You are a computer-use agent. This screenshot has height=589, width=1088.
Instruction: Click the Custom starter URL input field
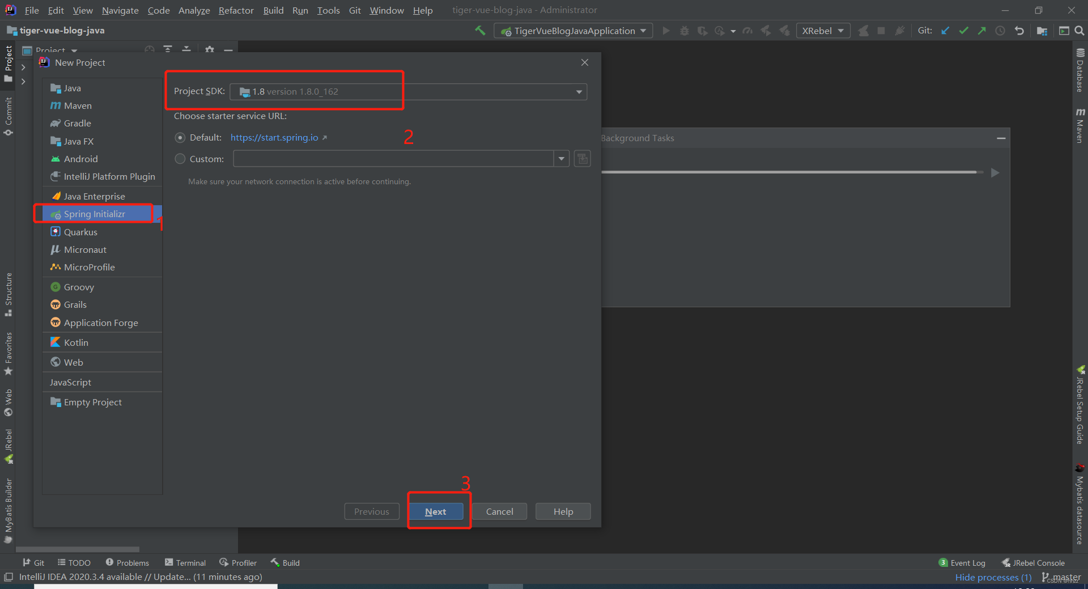393,159
